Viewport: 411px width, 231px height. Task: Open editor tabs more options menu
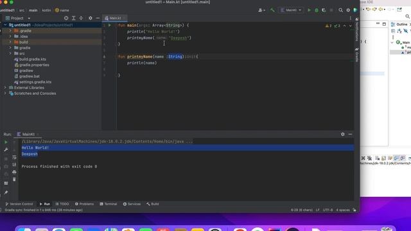tap(351, 18)
